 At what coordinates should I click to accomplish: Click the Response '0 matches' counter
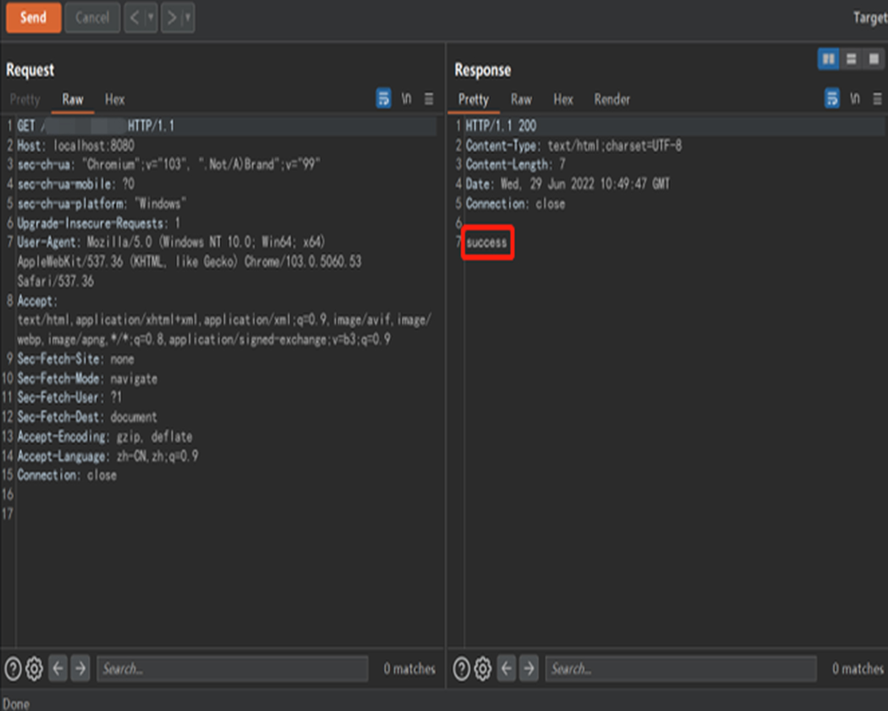click(x=858, y=669)
